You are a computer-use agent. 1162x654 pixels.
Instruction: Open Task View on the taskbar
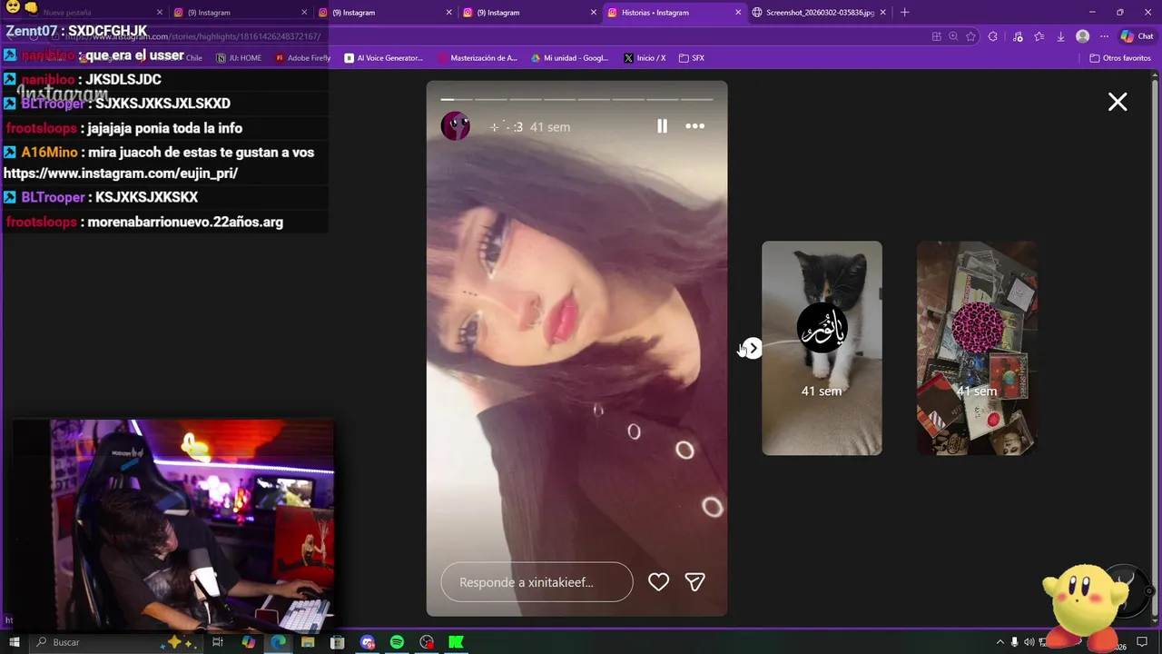tap(218, 642)
